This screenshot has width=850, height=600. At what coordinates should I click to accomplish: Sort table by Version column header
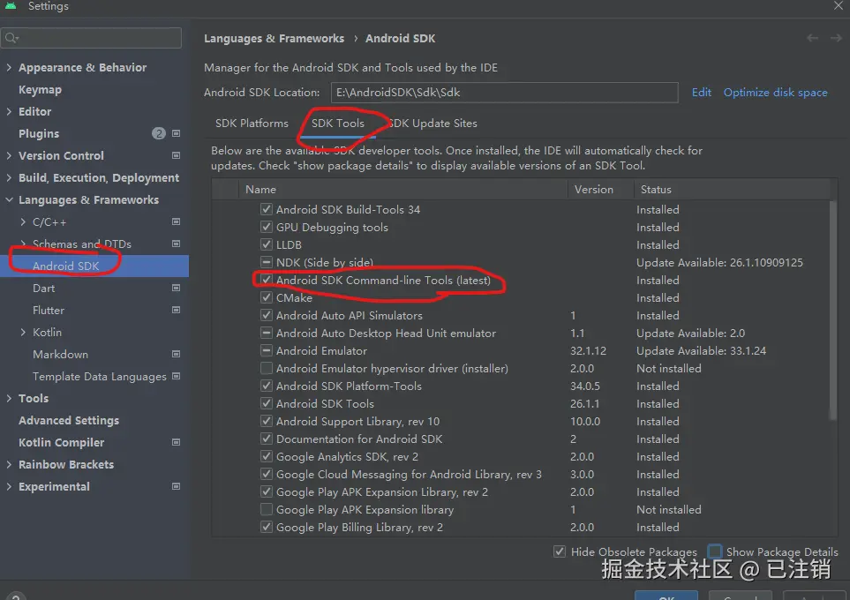(600, 189)
